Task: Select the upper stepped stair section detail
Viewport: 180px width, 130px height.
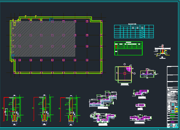Action: pos(103,100)
